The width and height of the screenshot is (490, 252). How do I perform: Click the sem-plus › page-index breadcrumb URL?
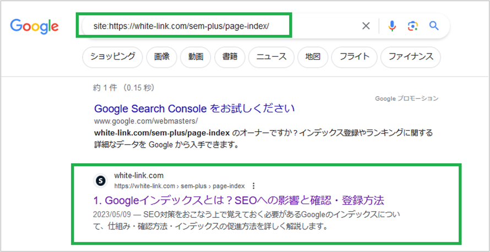point(211,186)
